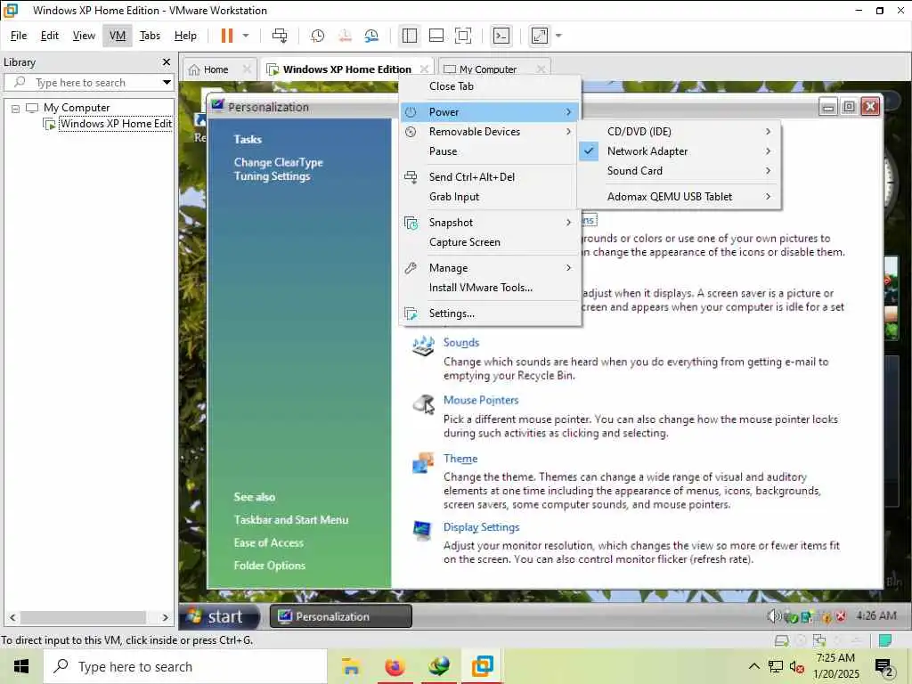Open the Library search filter dropdown arrow
The image size is (912, 684).
click(167, 83)
